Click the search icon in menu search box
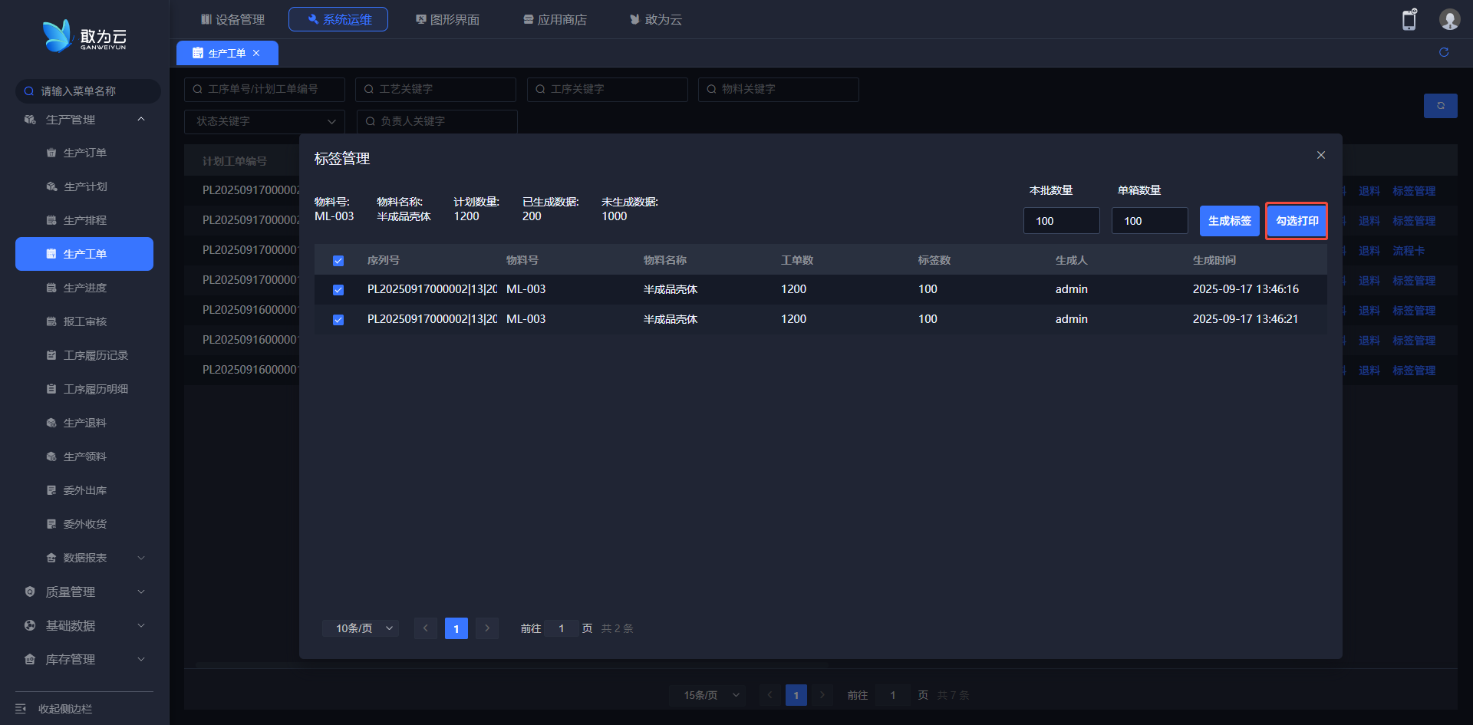The width and height of the screenshot is (1473, 725). point(29,91)
